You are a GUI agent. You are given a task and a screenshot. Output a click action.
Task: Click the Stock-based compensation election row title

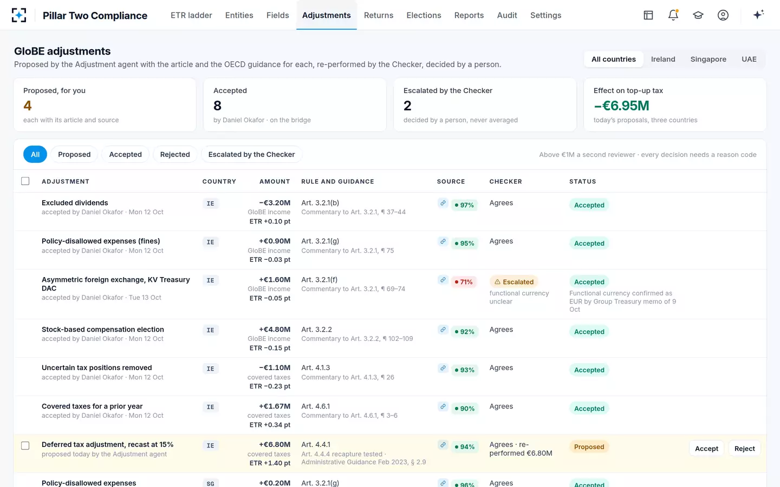103,330
